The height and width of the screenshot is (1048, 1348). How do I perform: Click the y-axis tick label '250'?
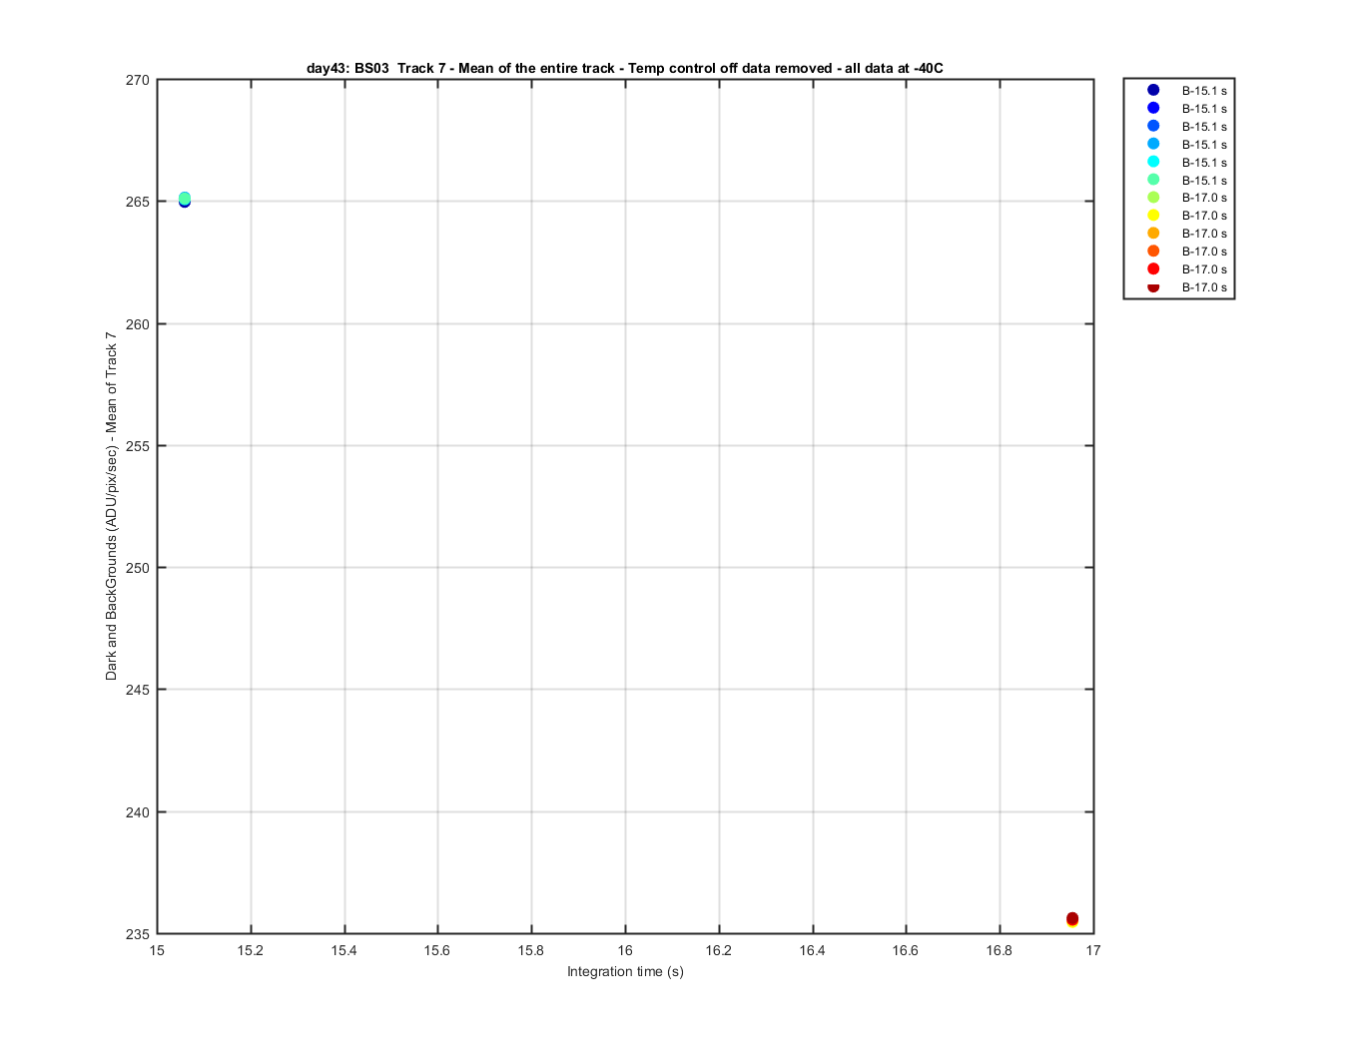(138, 568)
